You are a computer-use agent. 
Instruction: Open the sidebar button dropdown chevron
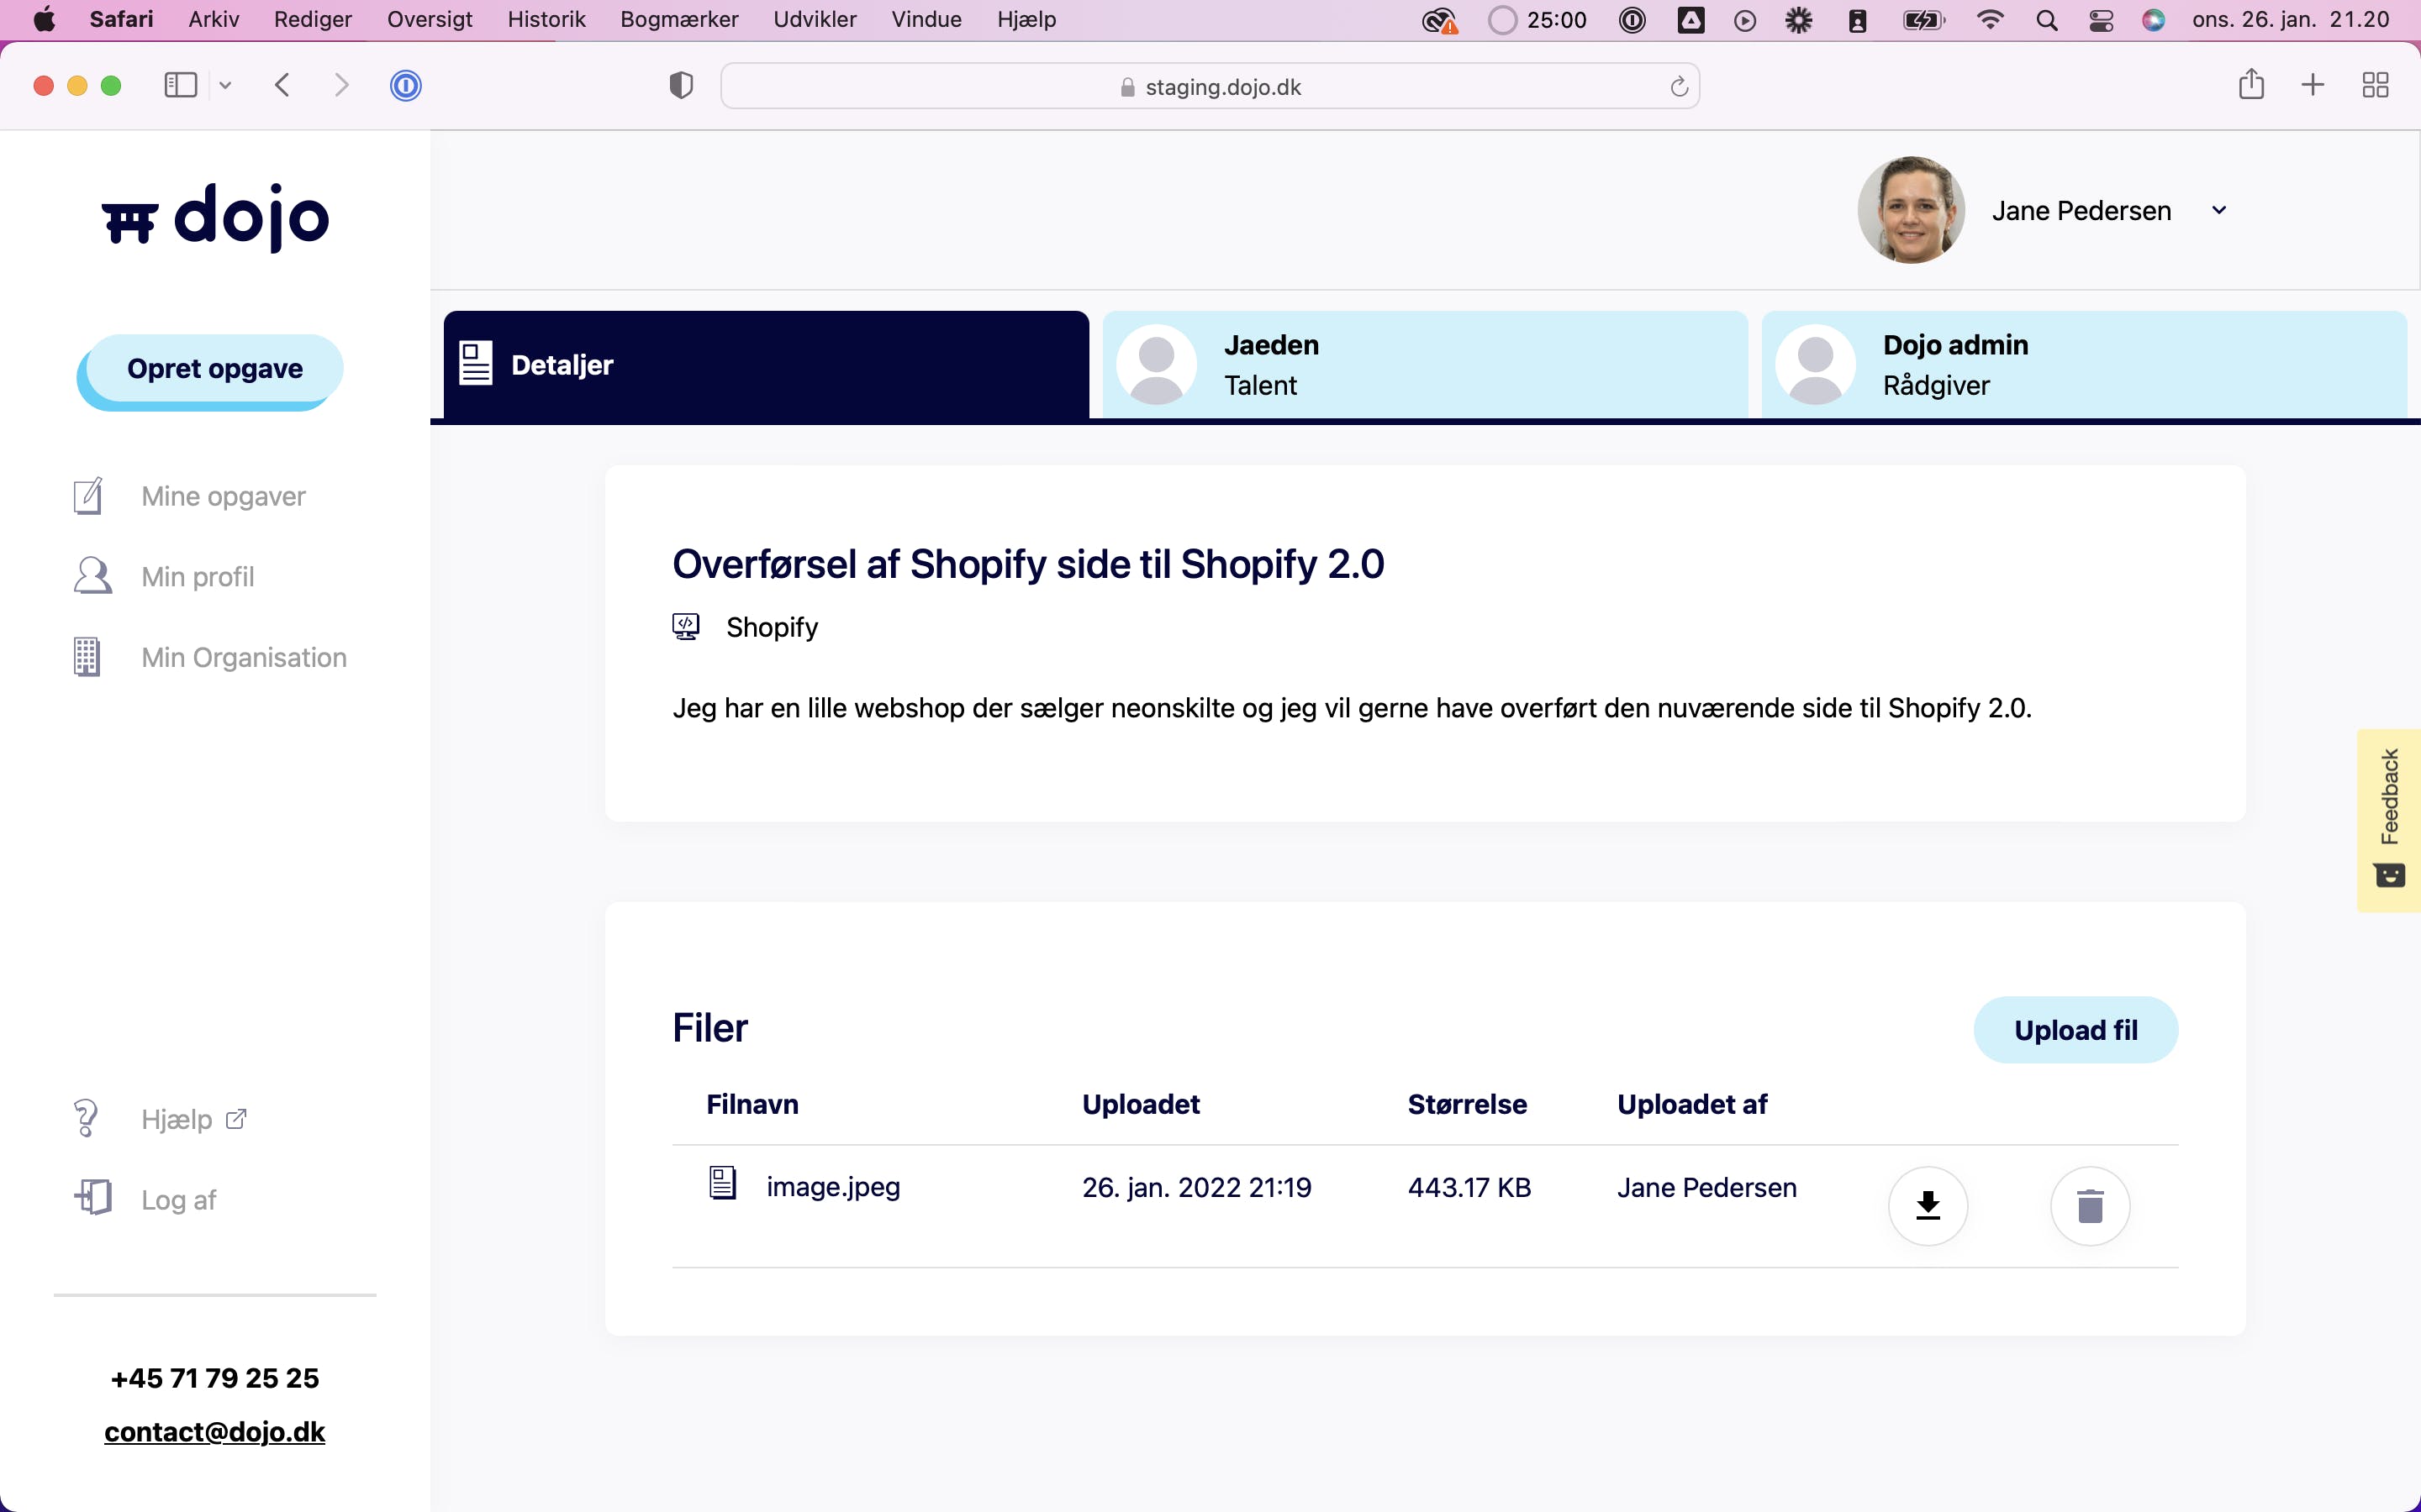pyautogui.click(x=225, y=86)
